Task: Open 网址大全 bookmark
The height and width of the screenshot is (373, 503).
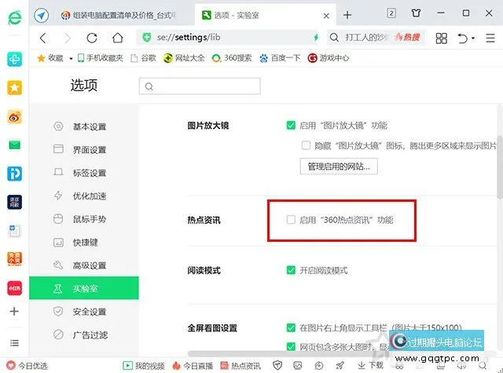Action: [x=184, y=58]
